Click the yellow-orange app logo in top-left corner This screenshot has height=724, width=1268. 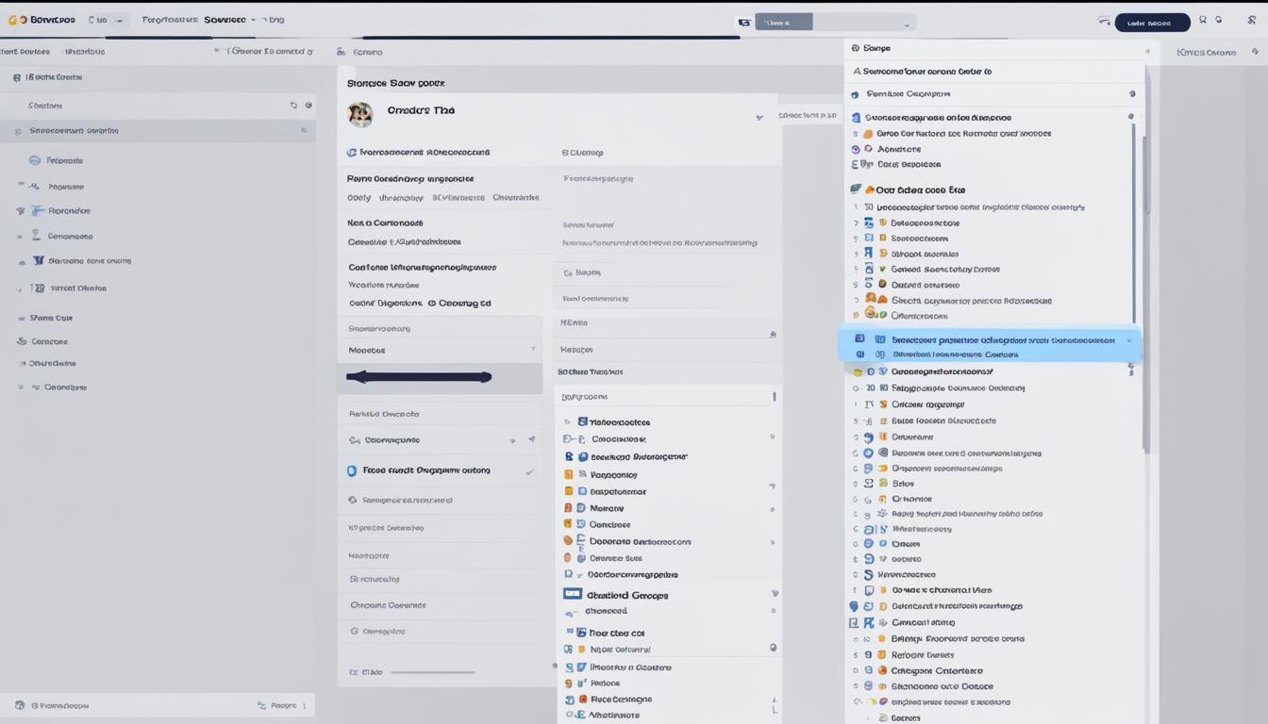click(13, 20)
